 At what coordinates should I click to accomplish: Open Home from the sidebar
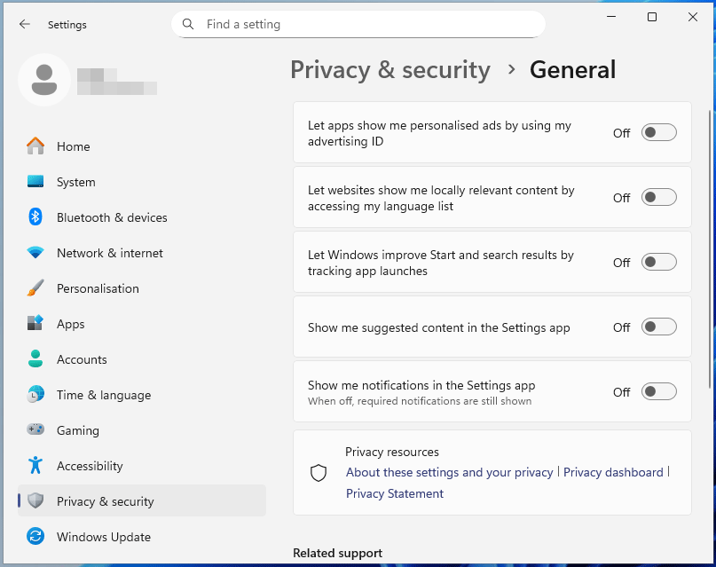pyautogui.click(x=73, y=146)
